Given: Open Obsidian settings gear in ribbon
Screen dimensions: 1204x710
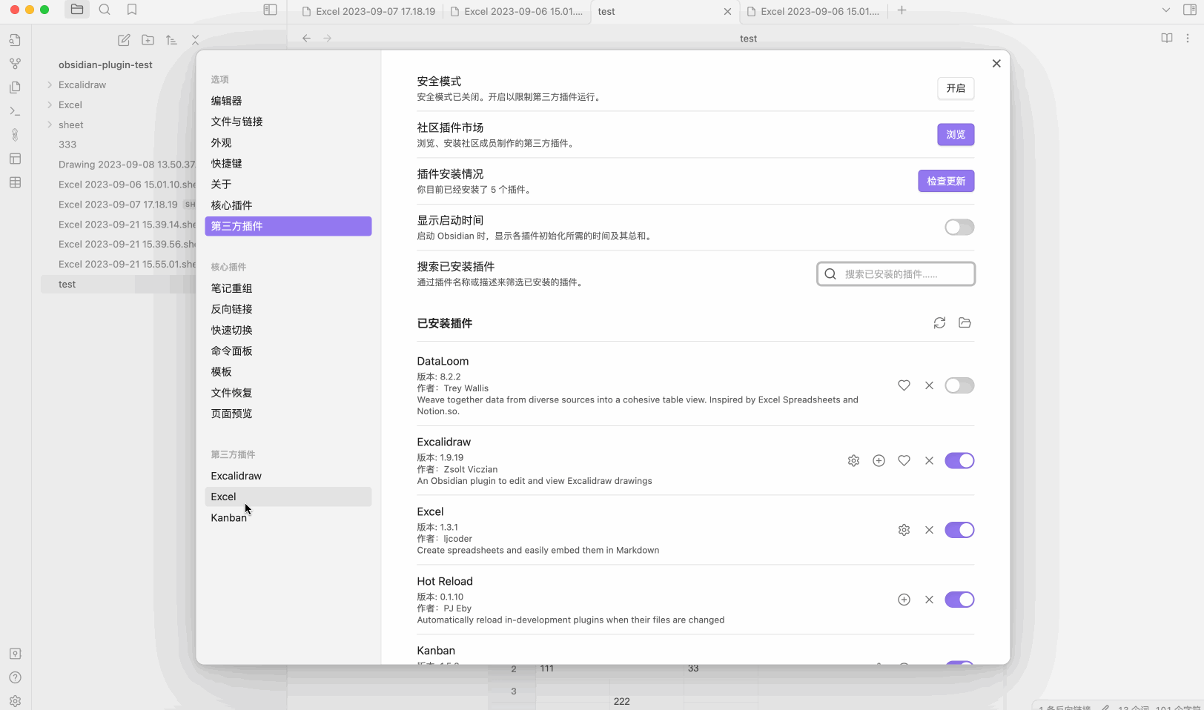Looking at the screenshot, I should tap(15, 701).
